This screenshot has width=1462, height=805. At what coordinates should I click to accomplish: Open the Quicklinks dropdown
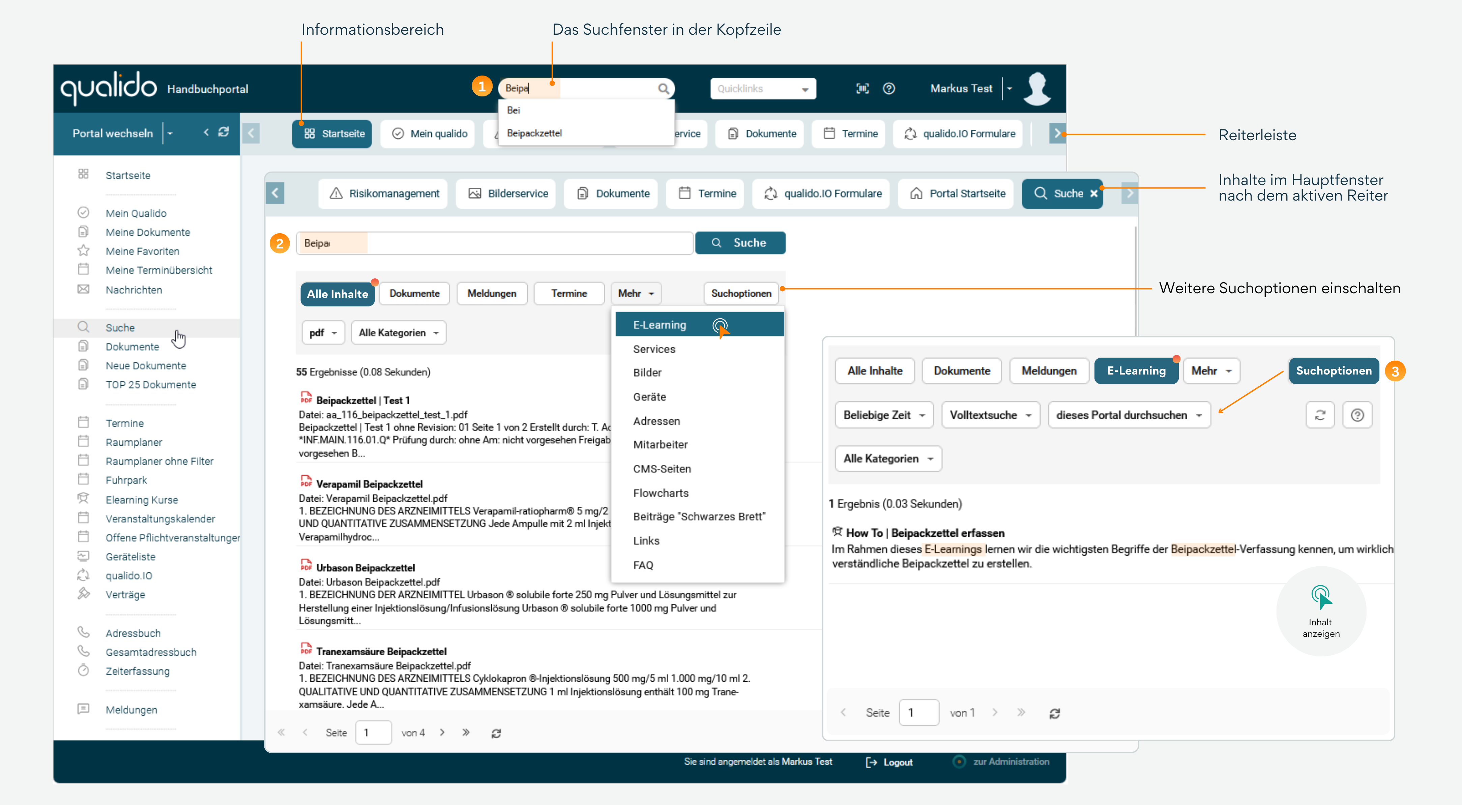click(x=763, y=89)
